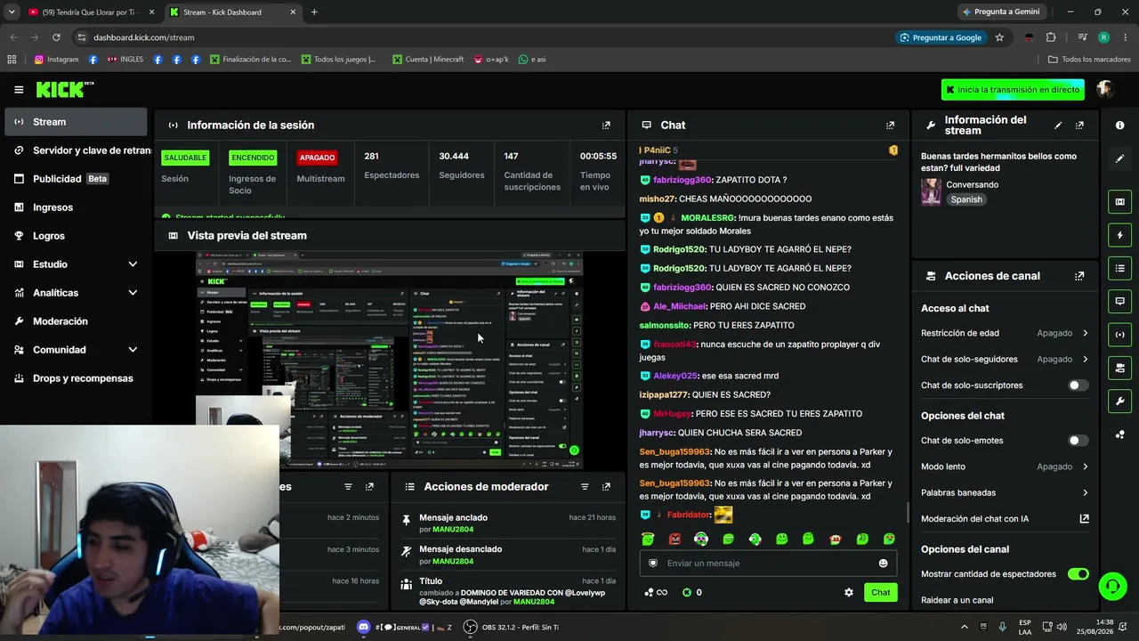Click the broadcast signal icon in the right sidebar
The height and width of the screenshot is (641, 1139).
(x=1119, y=335)
